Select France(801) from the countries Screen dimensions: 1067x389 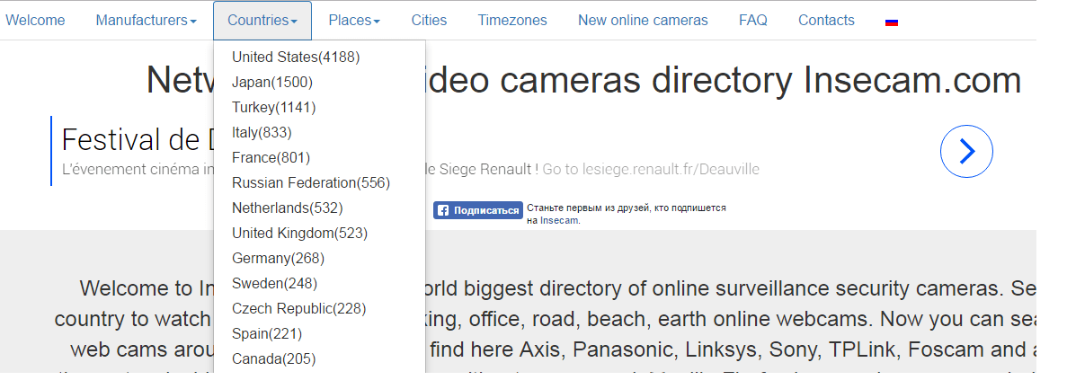click(319, 158)
